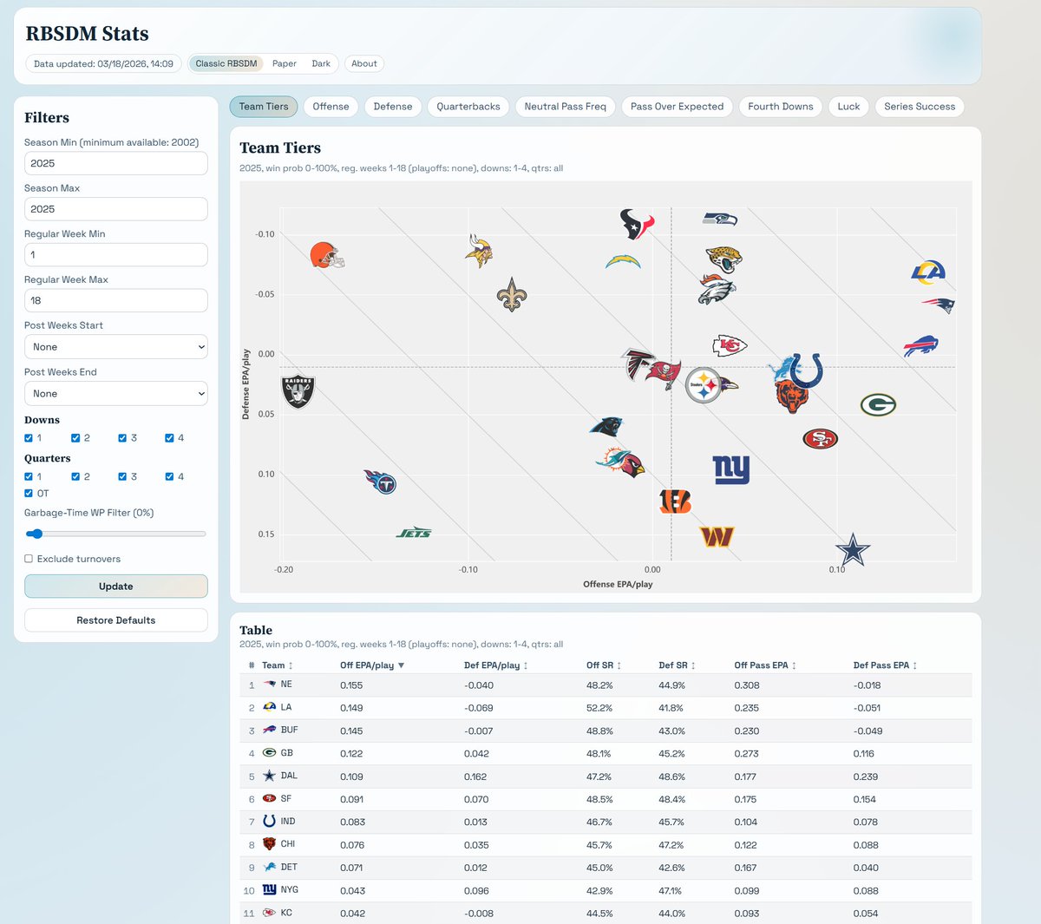
Task: Select the Paper theme
Action: click(x=285, y=63)
